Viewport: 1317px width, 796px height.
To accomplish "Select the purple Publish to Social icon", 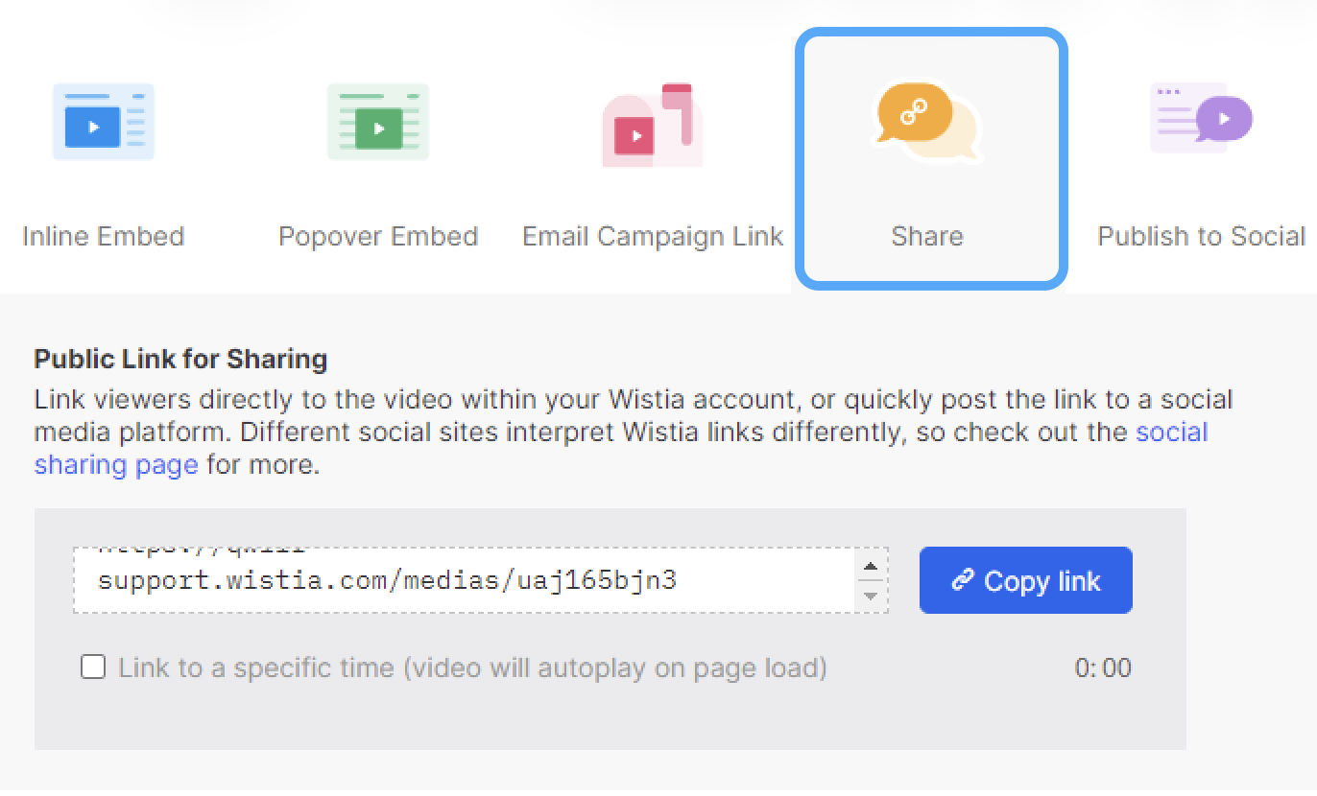I will click(1202, 117).
